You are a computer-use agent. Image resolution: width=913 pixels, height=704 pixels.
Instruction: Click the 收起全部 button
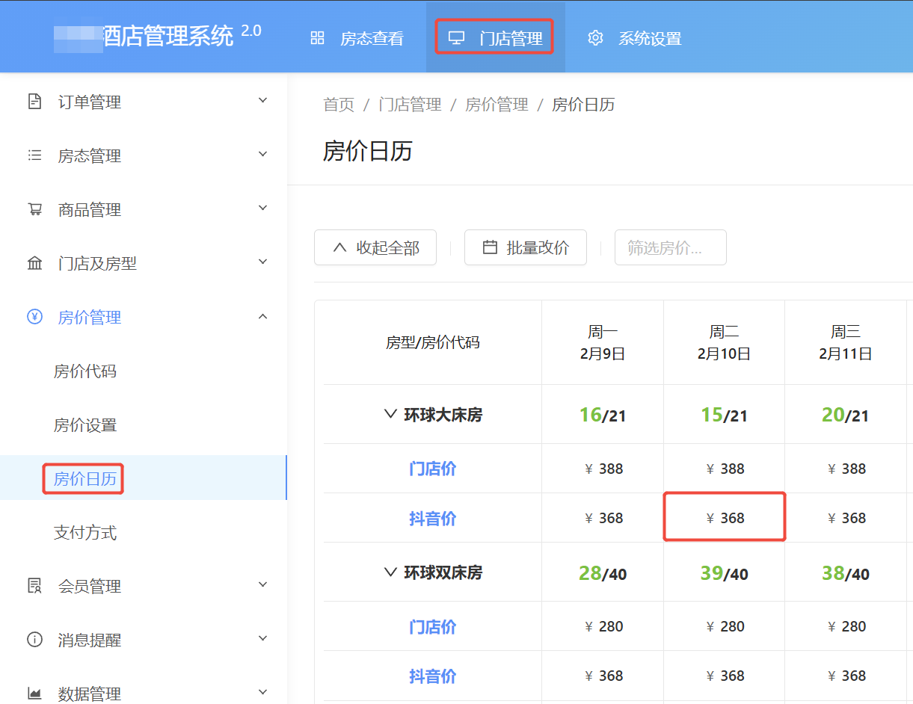[375, 247]
